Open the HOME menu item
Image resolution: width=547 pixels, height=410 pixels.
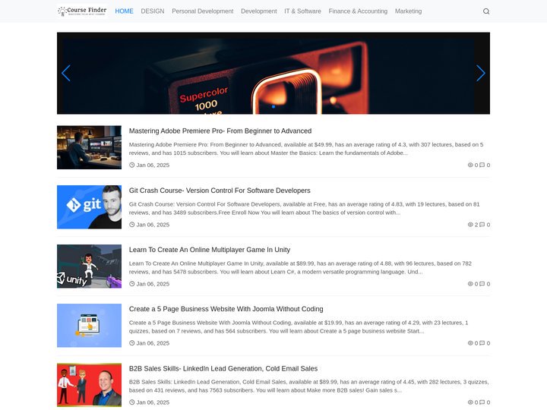tap(124, 11)
